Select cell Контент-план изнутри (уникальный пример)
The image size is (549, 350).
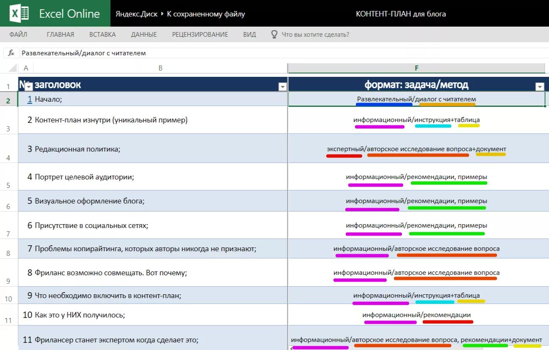[x=160, y=120]
